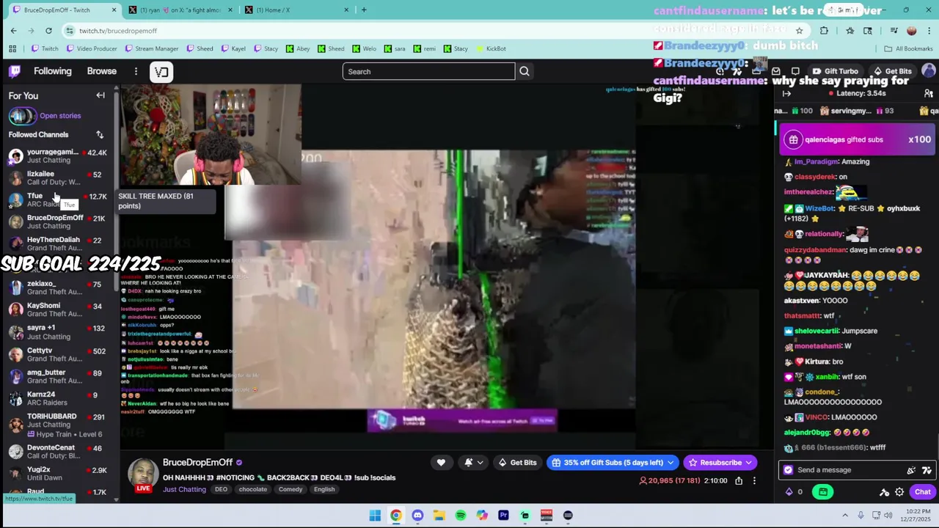Click the Just Chatting category link
This screenshot has height=528, width=939.
coord(184,490)
